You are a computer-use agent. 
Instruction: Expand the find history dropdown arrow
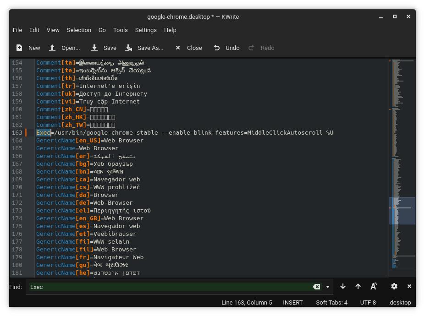[x=327, y=287]
